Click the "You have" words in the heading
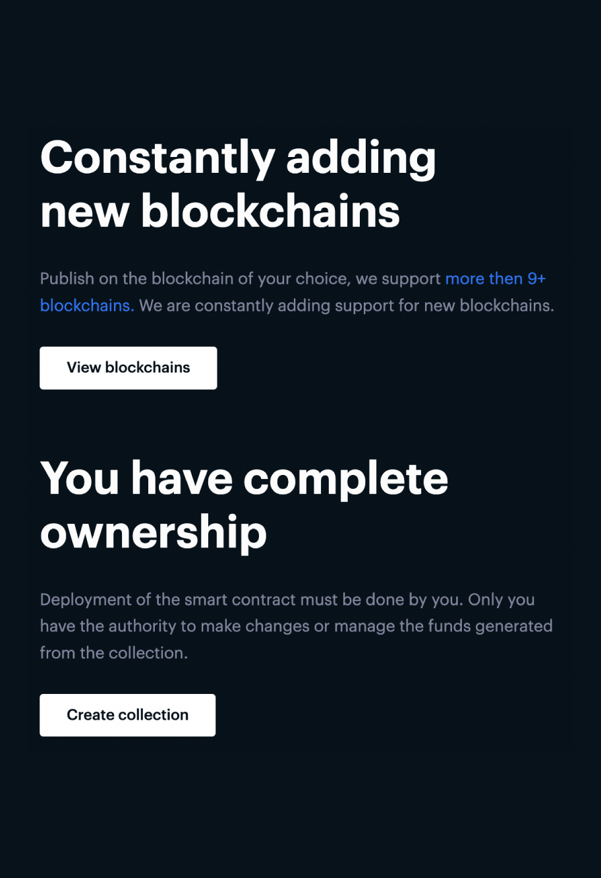The image size is (601, 878). click(136, 478)
